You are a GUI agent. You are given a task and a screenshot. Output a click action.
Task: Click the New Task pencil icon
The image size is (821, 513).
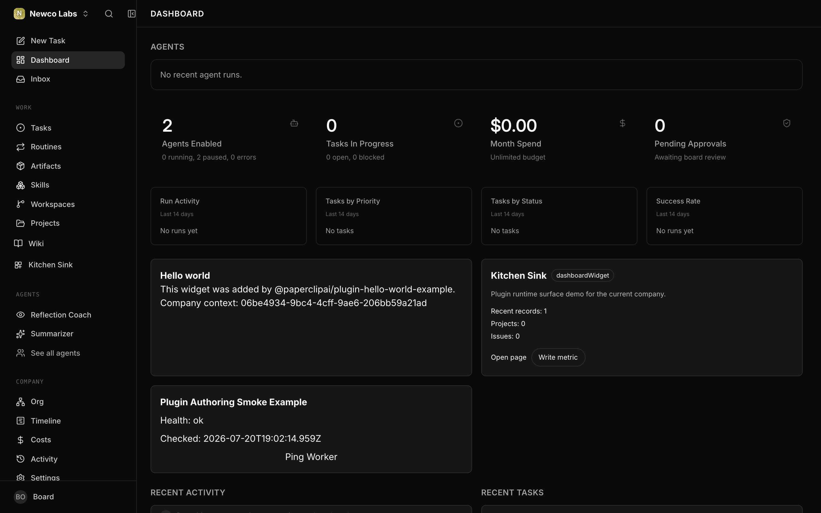tap(20, 41)
